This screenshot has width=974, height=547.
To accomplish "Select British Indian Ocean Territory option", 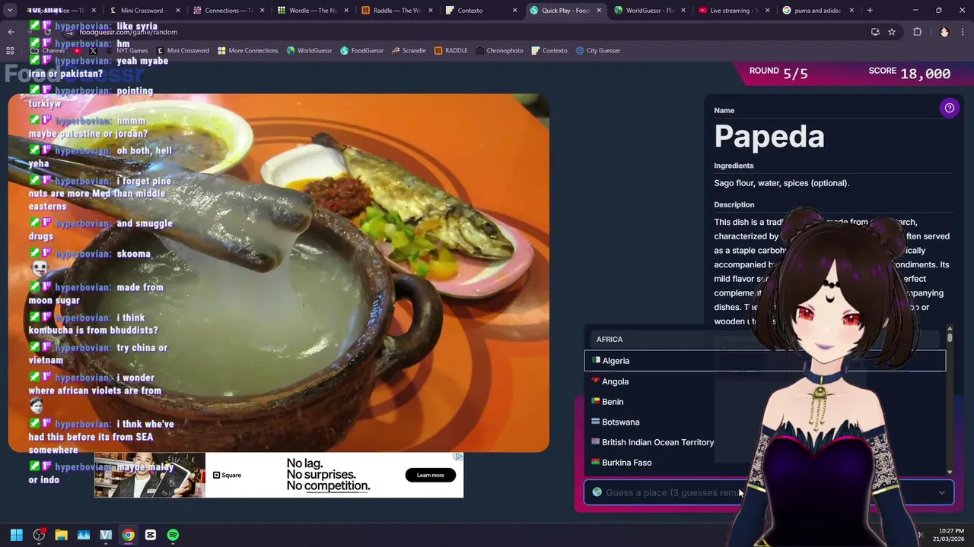I will pos(765,442).
